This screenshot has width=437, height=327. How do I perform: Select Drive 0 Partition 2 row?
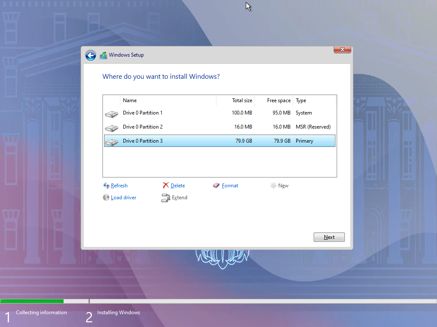point(220,127)
